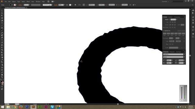Open Firefox from the Windows taskbar

[x=21, y=107]
